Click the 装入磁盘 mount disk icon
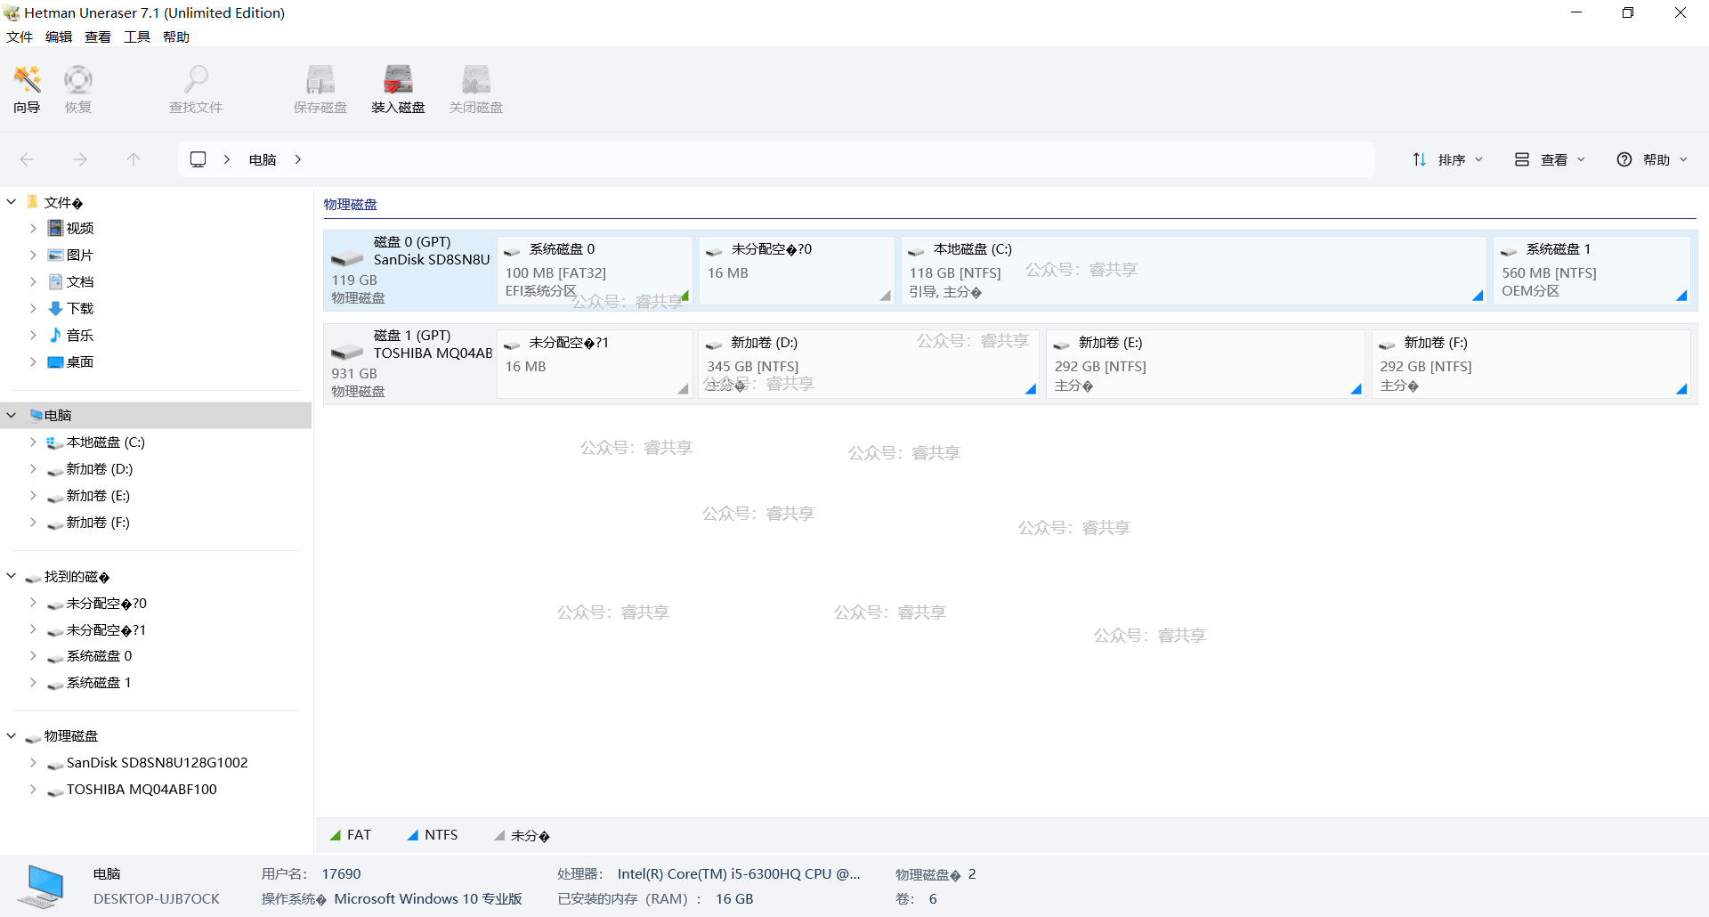The height and width of the screenshot is (917, 1709). pyautogui.click(x=398, y=89)
